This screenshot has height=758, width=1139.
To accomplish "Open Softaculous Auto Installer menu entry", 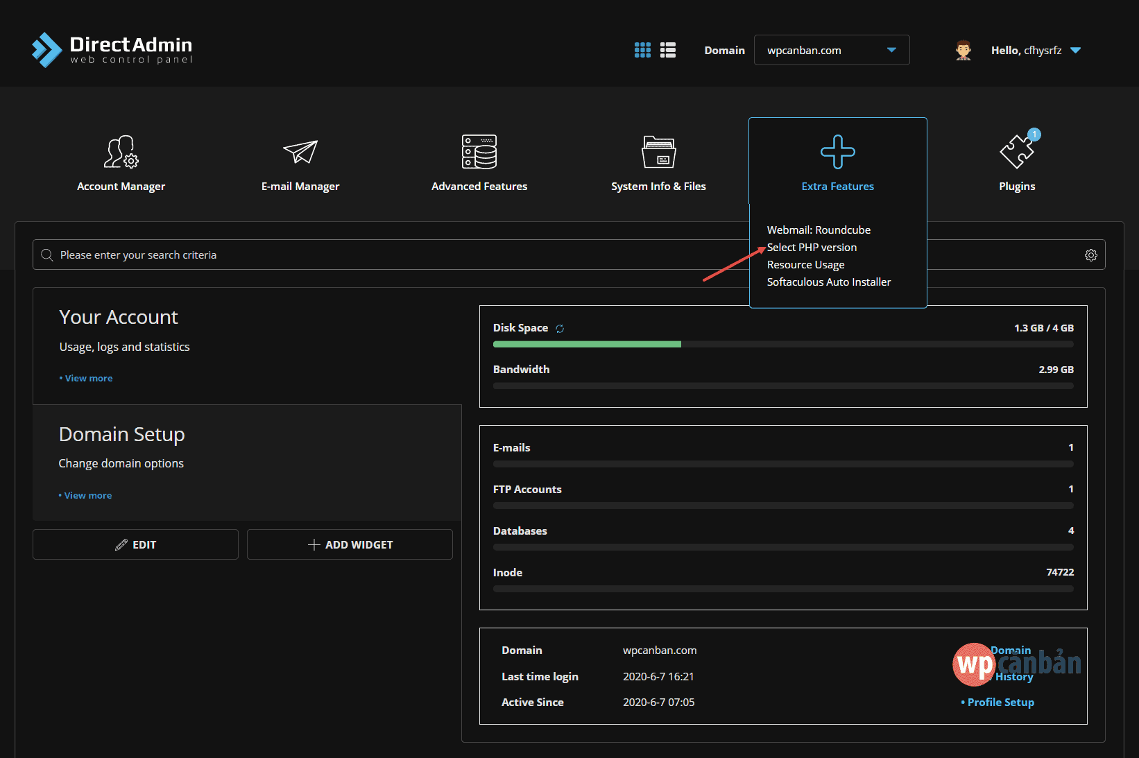I will (828, 282).
